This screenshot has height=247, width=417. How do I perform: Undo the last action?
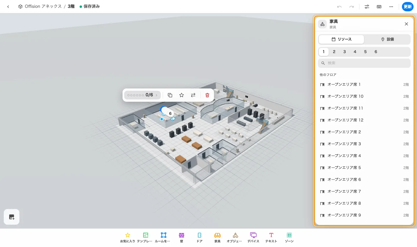[339, 7]
